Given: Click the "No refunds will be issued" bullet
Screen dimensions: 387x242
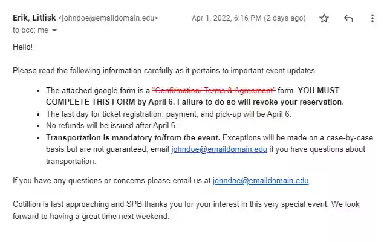Looking at the screenshot, I should tap(111, 126).
